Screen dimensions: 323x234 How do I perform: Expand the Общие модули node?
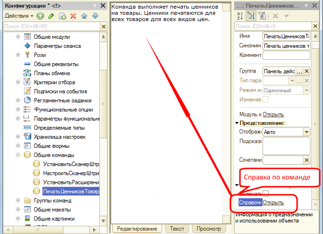18,37
